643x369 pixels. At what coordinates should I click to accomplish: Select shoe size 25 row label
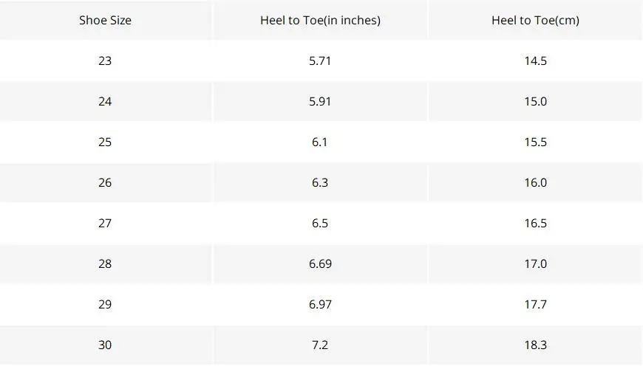106,142
